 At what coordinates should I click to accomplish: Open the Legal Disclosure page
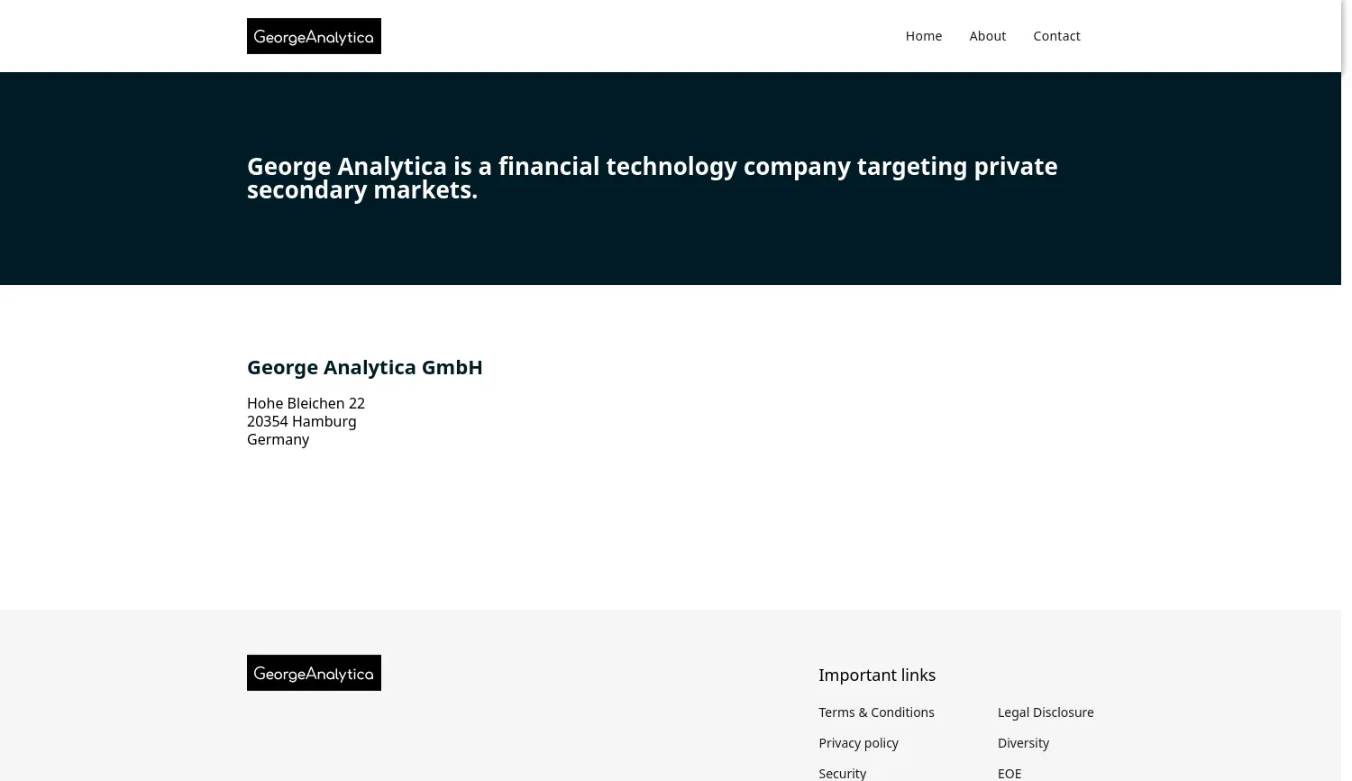1046,712
